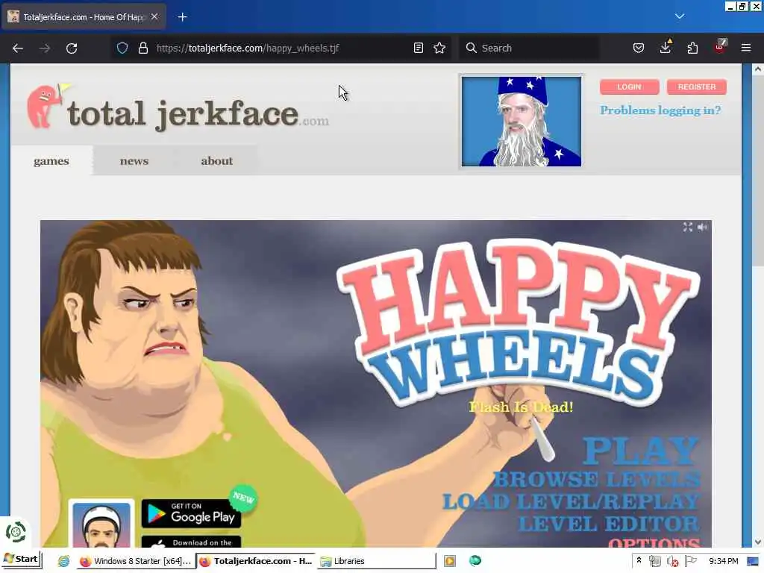Viewport: 764px width, 573px height.
Task: Open a new tab with plus button
Action: 182,17
